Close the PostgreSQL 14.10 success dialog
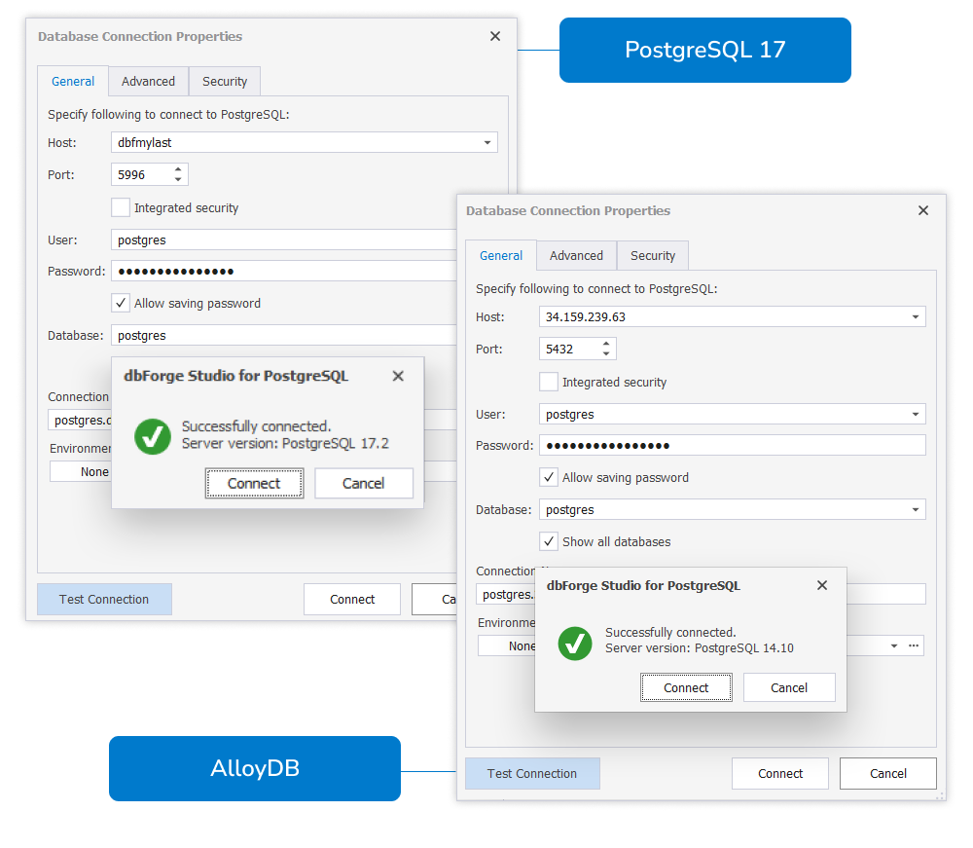The image size is (973, 848). (x=822, y=585)
